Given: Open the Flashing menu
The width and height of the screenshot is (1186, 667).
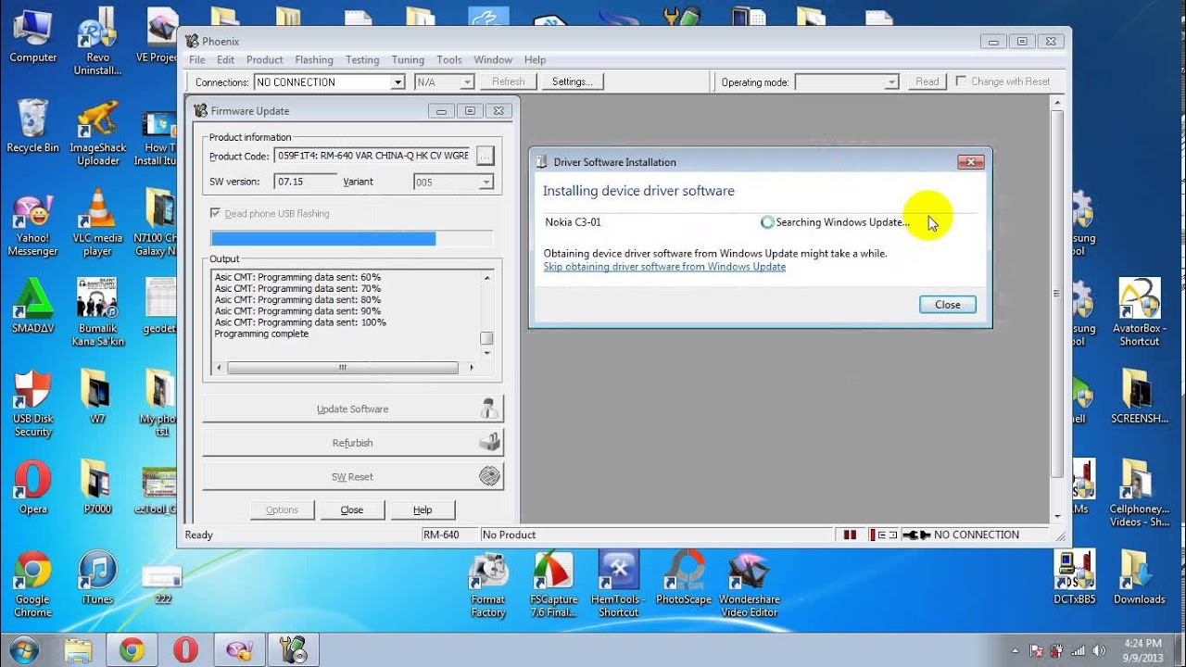Looking at the screenshot, I should click(314, 59).
